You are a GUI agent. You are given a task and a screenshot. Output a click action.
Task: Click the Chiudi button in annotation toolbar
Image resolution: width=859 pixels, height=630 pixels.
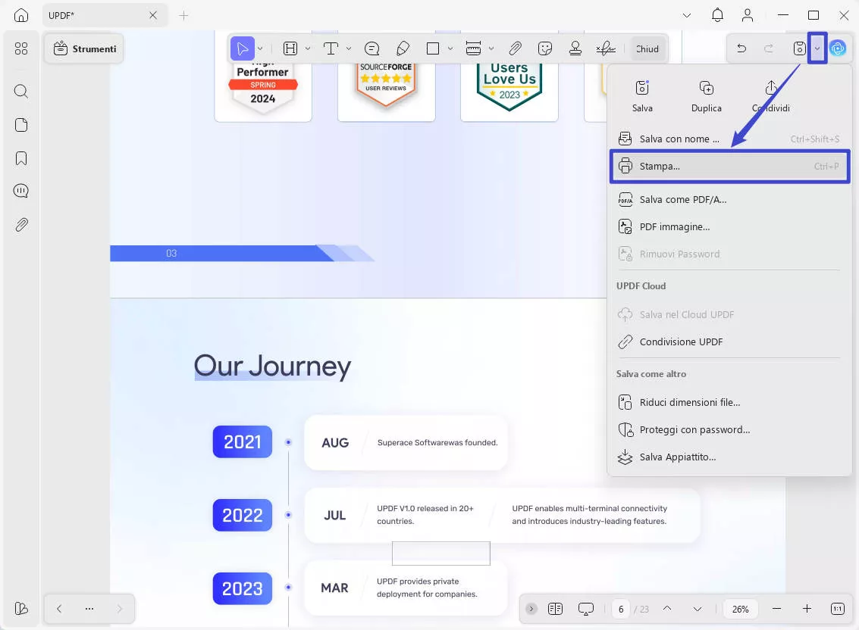647,48
